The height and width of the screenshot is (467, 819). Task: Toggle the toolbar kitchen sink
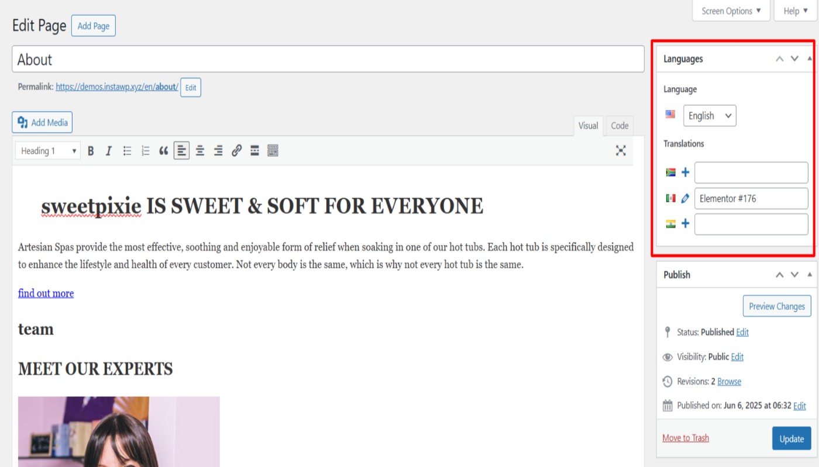273,151
